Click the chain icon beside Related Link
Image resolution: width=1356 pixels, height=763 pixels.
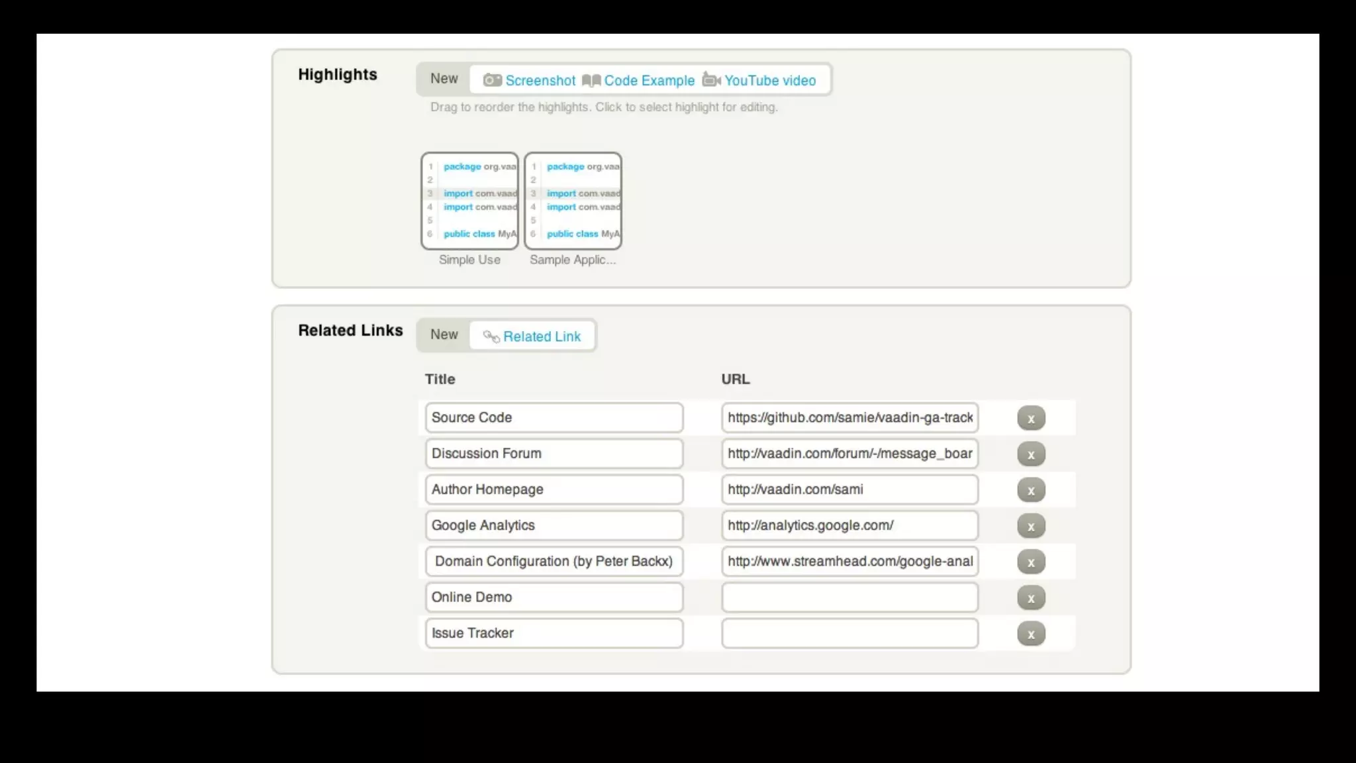pos(491,336)
